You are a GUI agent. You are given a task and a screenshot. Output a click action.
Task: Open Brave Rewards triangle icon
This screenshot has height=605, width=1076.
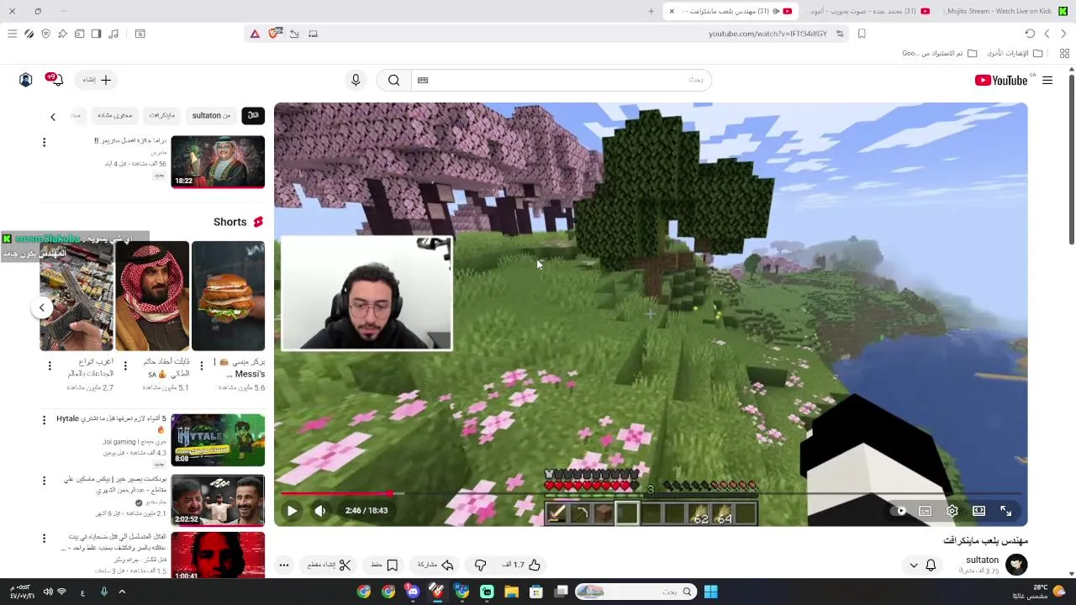[255, 34]
